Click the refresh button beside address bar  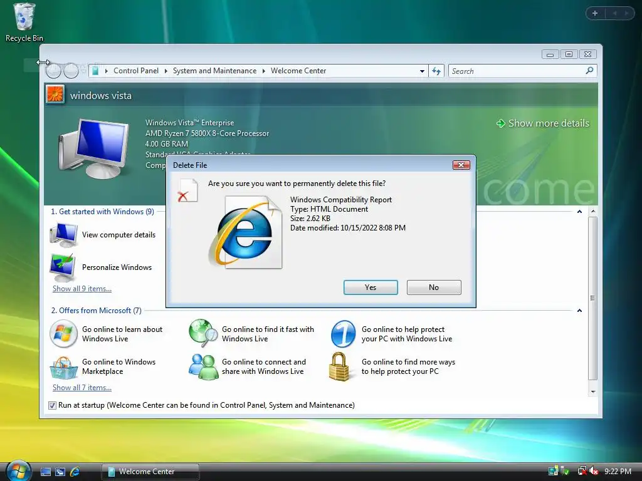(436, 71)
